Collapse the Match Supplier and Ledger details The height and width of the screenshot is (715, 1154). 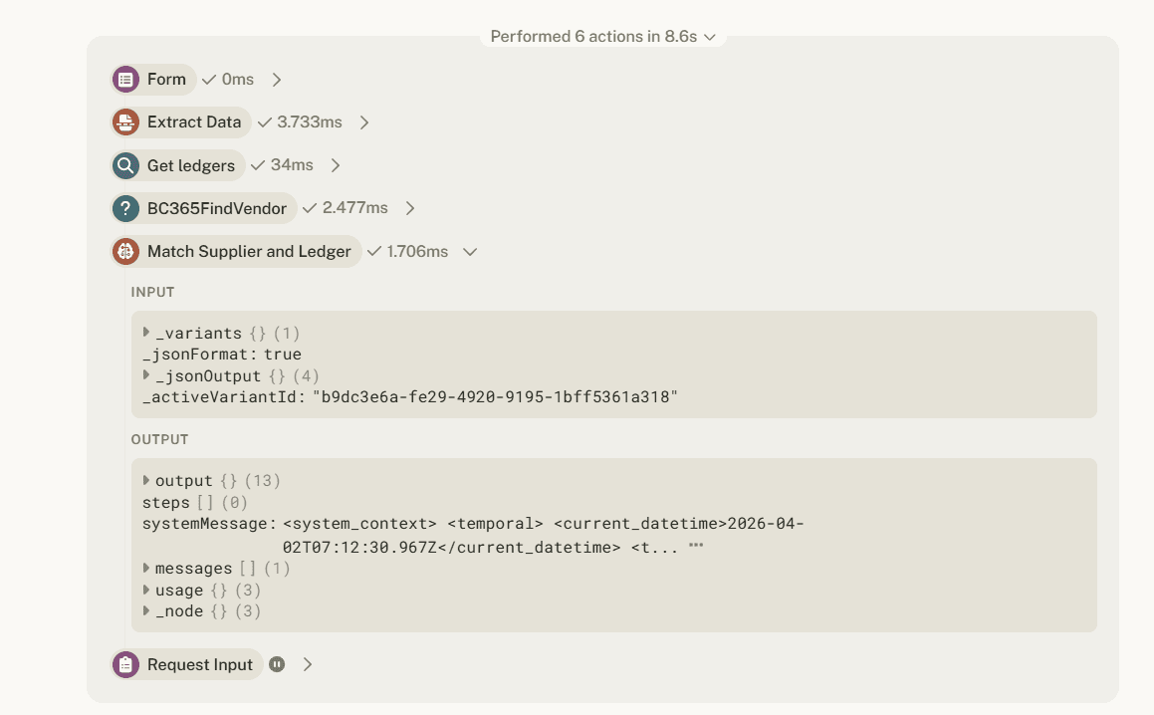pos(470,252)
